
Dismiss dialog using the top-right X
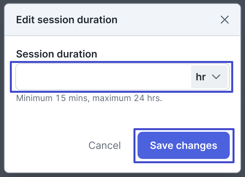[224, 20]
